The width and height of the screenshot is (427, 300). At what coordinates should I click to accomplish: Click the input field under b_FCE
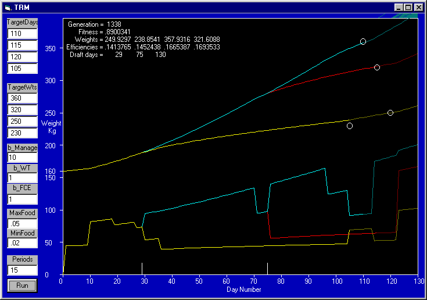22,199
